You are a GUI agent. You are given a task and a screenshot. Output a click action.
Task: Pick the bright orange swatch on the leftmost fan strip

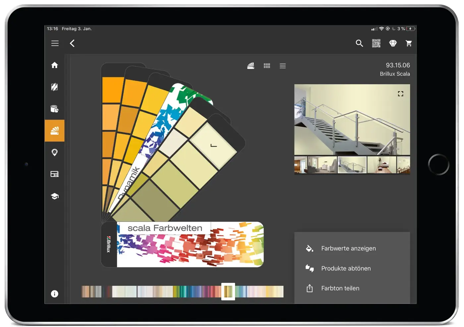click(113, 90)
